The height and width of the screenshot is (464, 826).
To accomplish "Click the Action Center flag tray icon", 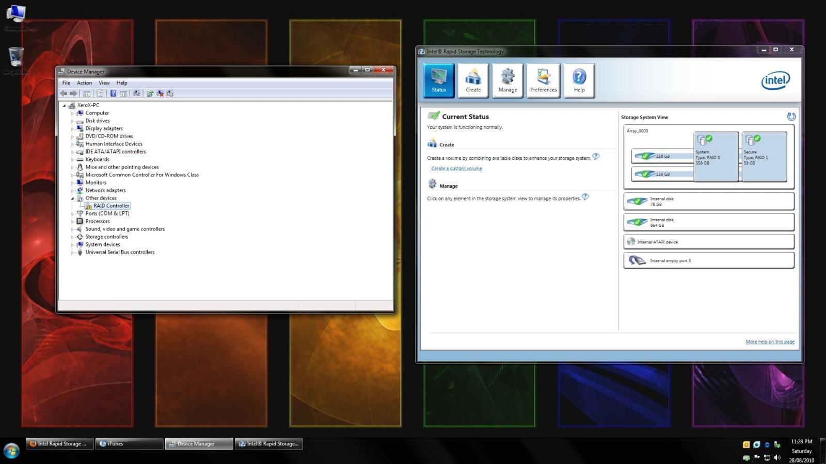I will click(756, 457).
